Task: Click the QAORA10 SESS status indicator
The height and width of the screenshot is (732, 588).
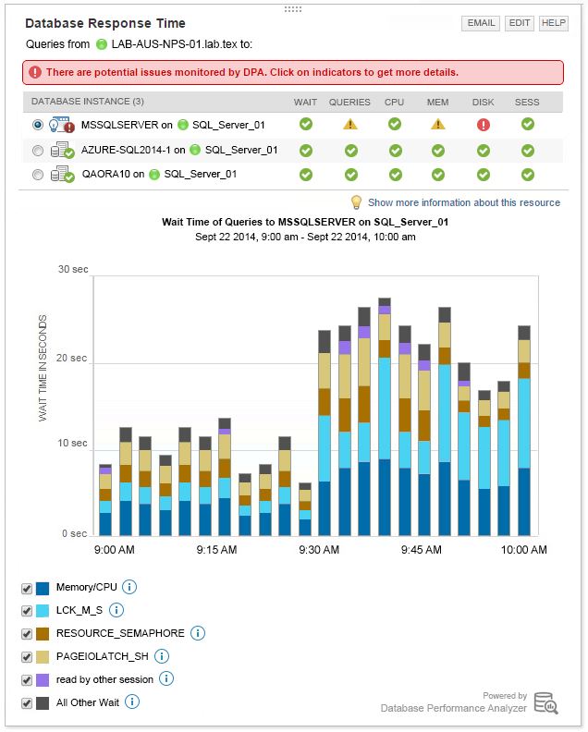Action: [x=528, y=175]
